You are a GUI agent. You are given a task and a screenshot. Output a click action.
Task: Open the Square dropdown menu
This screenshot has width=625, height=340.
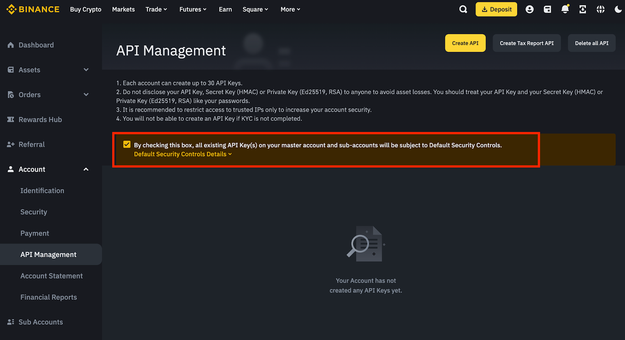[255, 9]
